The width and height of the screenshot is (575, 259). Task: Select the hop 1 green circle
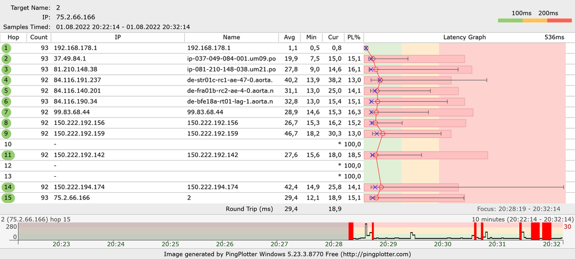(6, 48)
